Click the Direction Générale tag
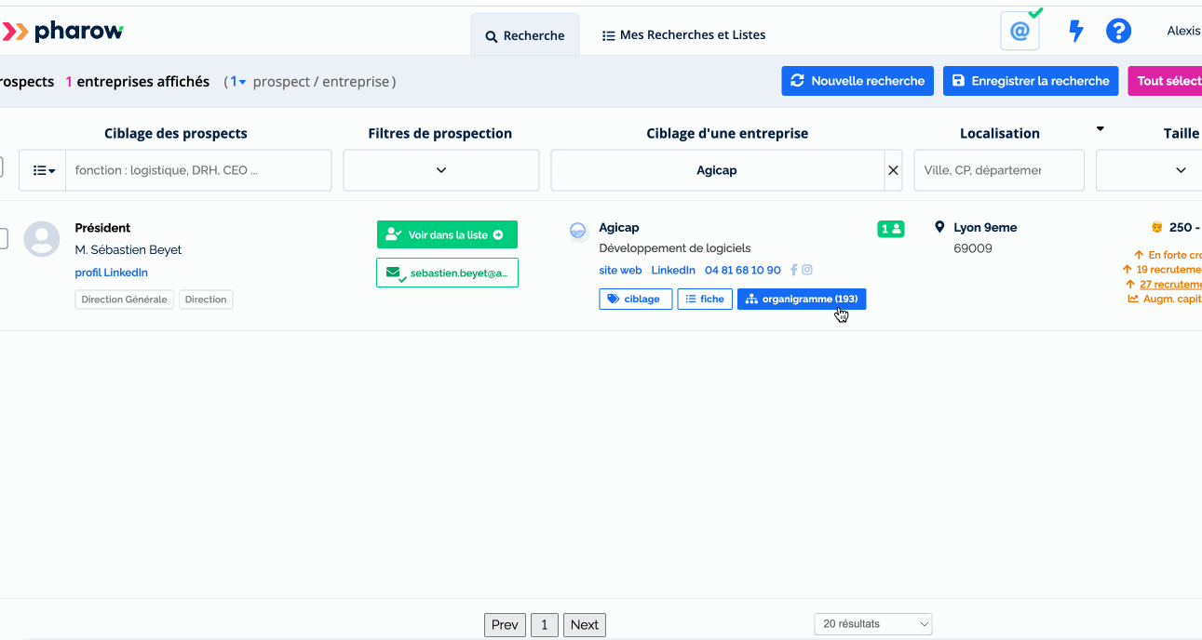The height and width of the screenshot is (640, 1202). click(125, 300)
